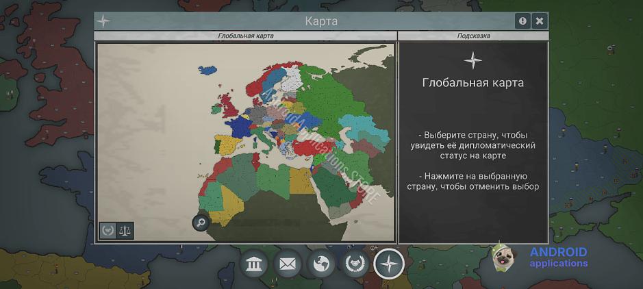Click the large Глобальная карта hint heading
643x289 pixels.
pos(472,83)
